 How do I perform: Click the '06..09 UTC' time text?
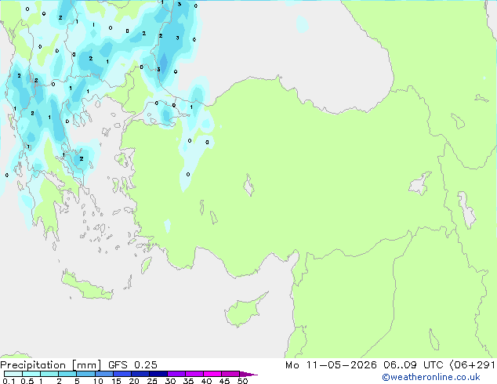[x=413, y=365]
